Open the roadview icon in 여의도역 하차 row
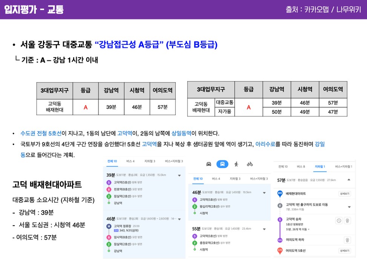Viewport: 367px width, 275px height. coord(347,240)
